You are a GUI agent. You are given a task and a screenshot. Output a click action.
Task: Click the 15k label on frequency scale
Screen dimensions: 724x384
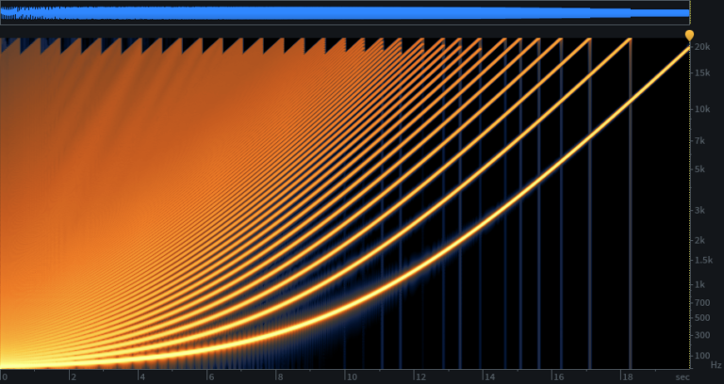pyautogui.click(x=701, y=72)
